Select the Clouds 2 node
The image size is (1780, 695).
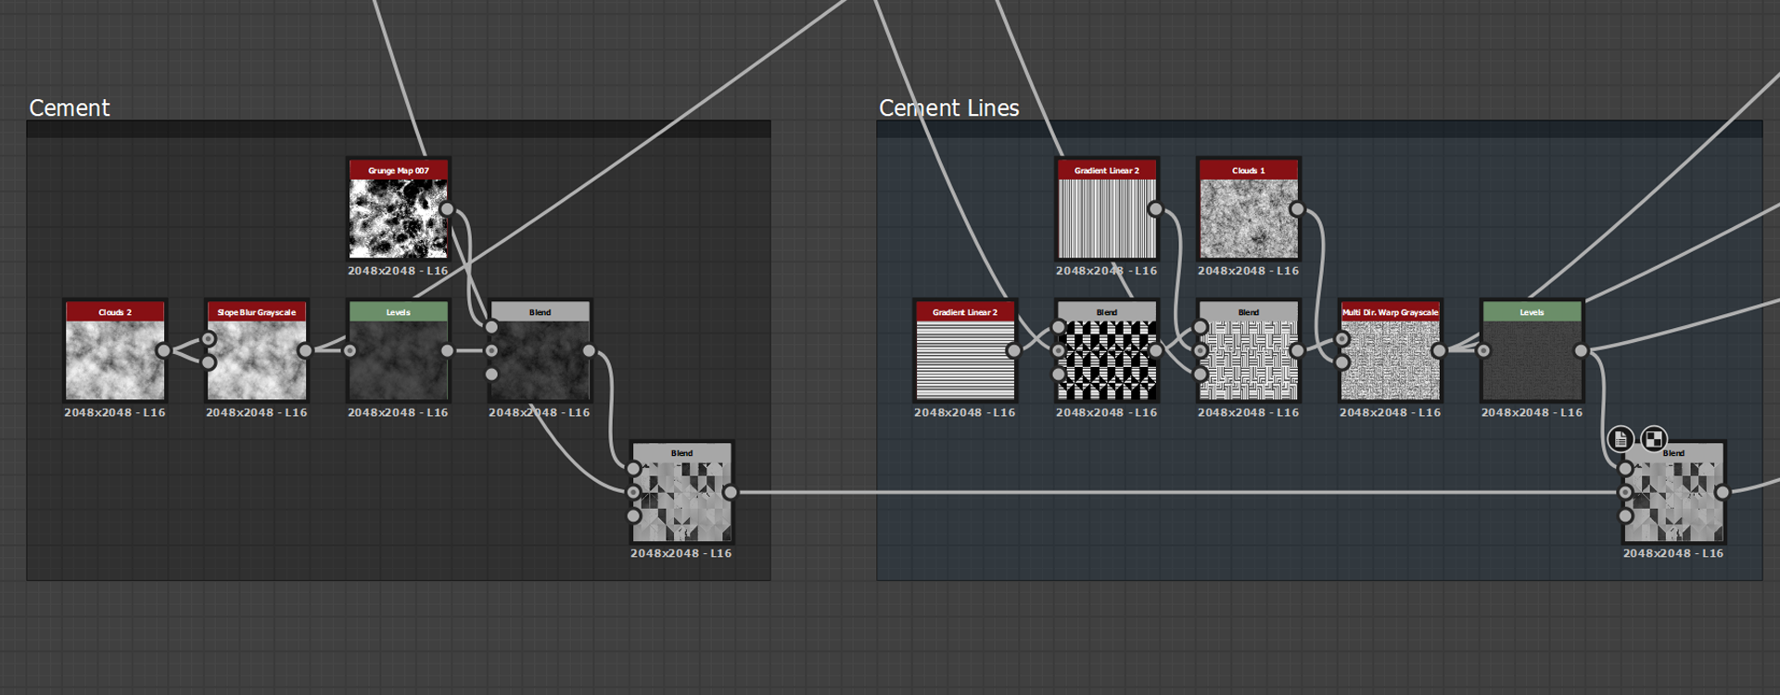click(115, 351)
